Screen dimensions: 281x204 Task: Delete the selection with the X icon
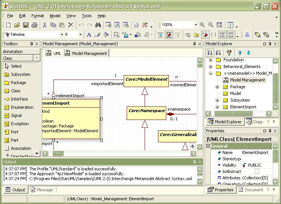[x=71, y=25]
